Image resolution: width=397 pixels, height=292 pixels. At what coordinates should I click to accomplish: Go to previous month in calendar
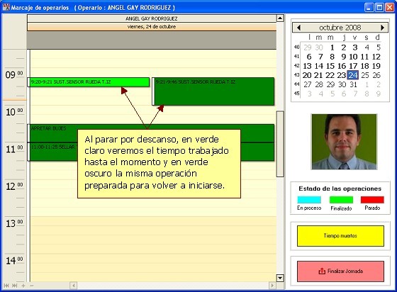(298, 28)
